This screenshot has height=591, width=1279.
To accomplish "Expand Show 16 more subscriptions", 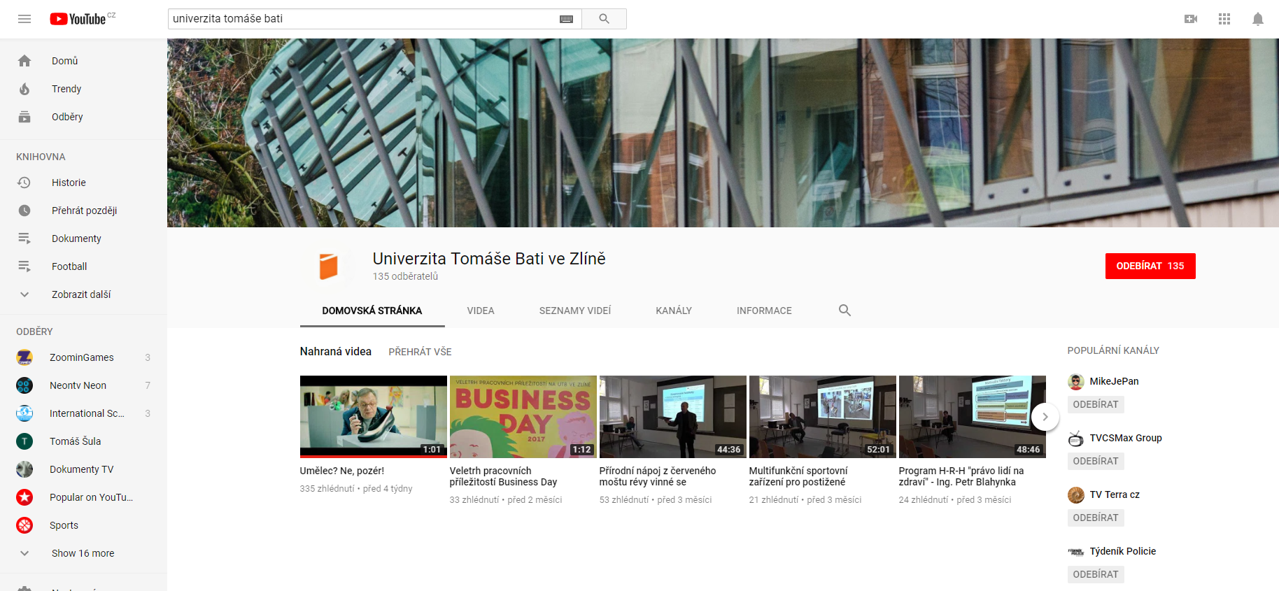I will tap(83, 553).
